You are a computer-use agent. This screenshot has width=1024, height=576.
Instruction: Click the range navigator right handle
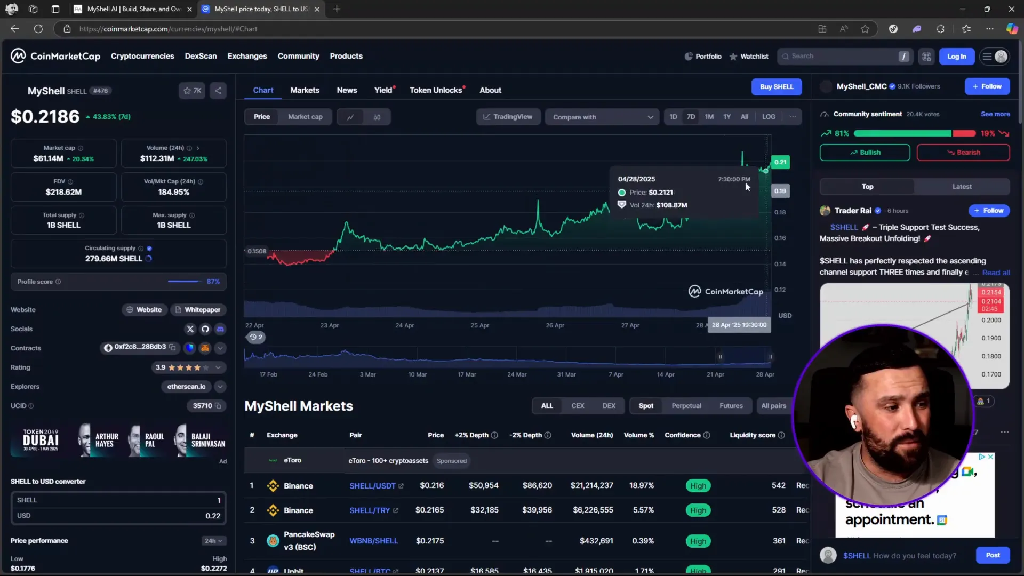pyautogui.click(x=770, y=357)
